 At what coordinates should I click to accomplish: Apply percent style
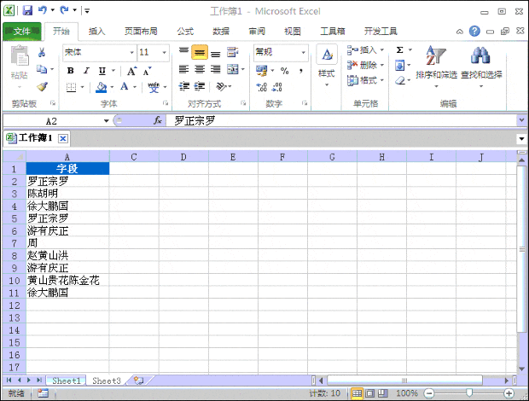tap(285, 71)
